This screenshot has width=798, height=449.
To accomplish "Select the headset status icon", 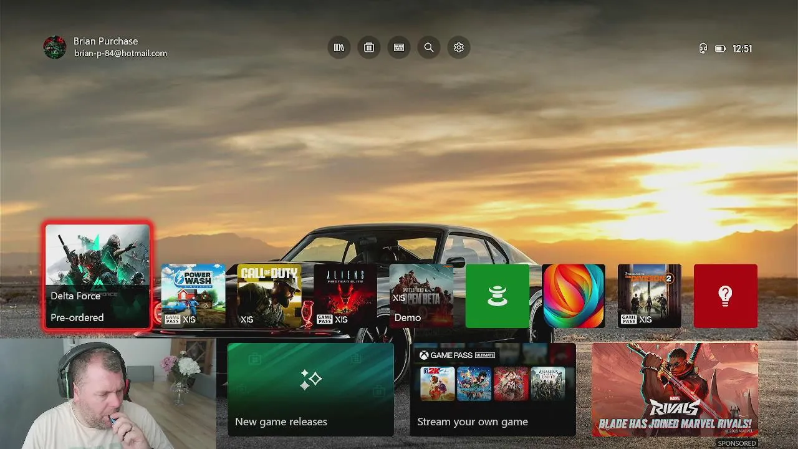I will click(703, 49).
